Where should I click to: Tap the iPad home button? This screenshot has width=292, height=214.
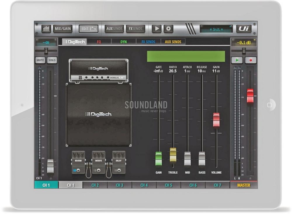coord(269,105)
